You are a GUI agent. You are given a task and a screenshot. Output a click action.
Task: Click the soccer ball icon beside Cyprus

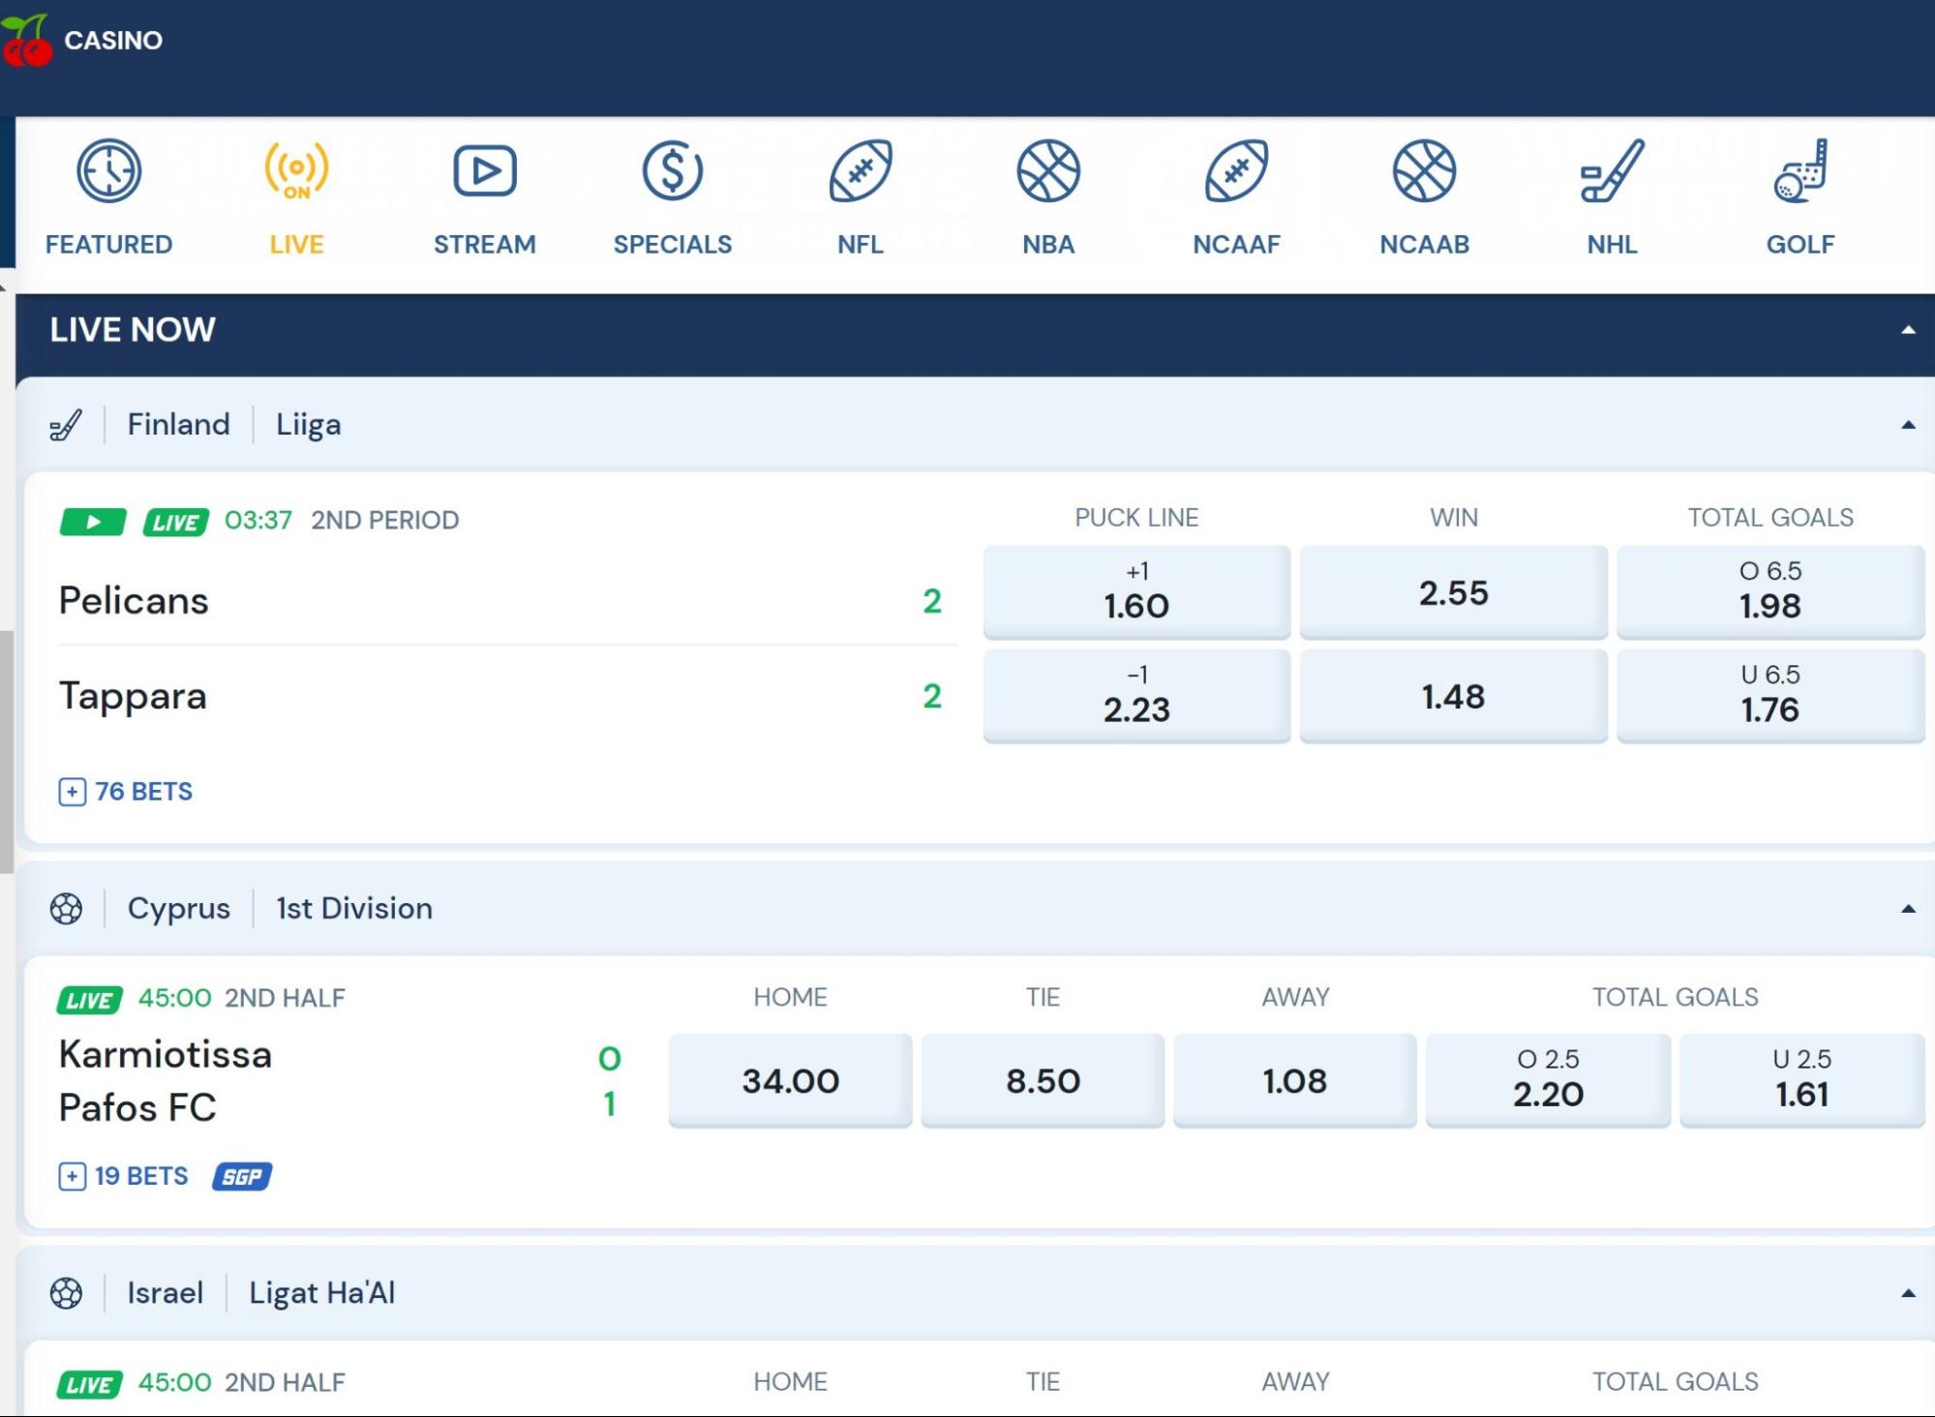pyautogui.click(x=66, y=909)
